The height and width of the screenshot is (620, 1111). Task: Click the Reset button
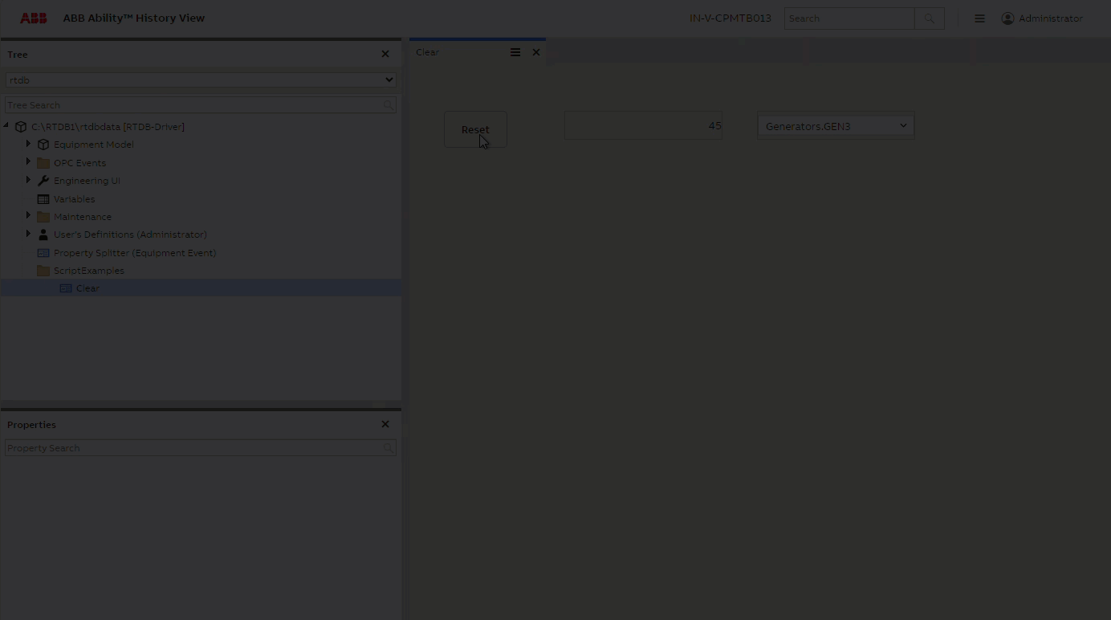475,129
